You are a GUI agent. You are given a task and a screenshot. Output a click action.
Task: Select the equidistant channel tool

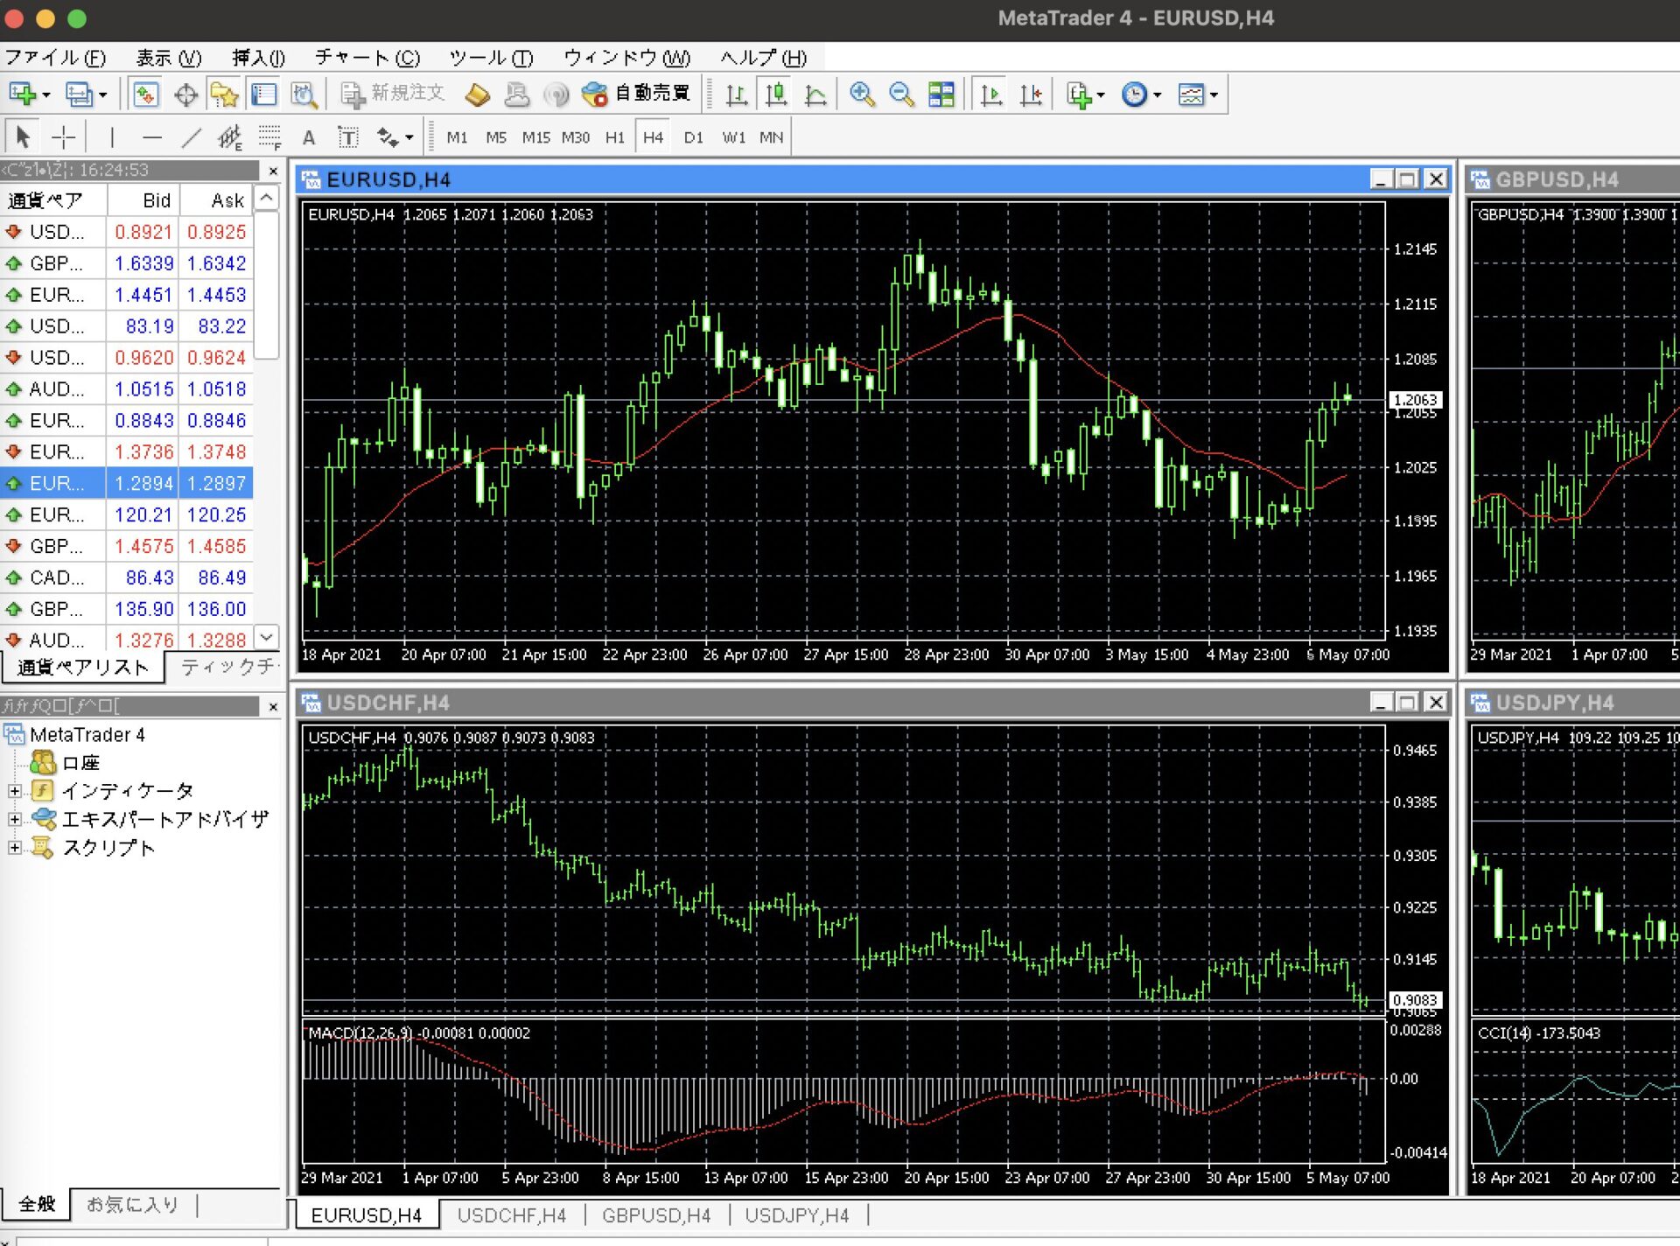click(x=230, y=137)
